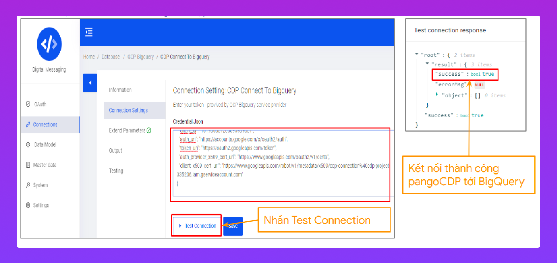Collapse the "result" node in response tree
Viewport: 557px width, 263px height.
pos(427,63)
